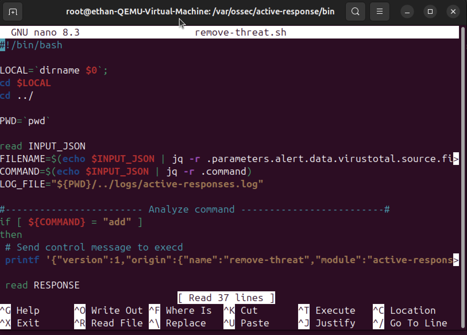Click the truncation marker on the FILENAME line
Viewport: 467px width, 335px height.
456,159
